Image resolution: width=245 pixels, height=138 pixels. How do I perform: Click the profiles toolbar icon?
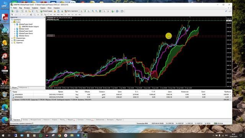(17, 11)
